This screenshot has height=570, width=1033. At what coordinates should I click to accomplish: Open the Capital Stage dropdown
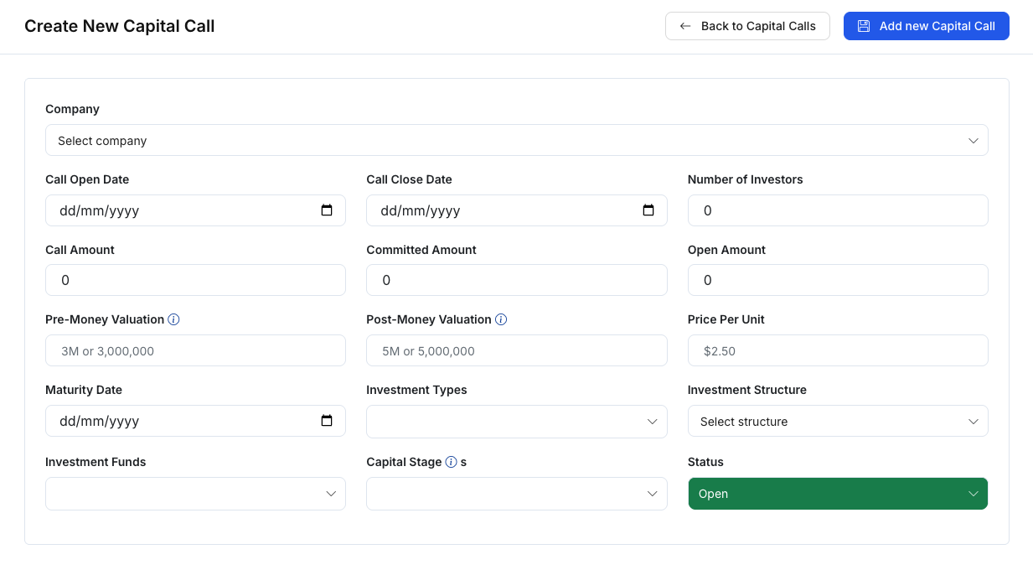(516, 494)
